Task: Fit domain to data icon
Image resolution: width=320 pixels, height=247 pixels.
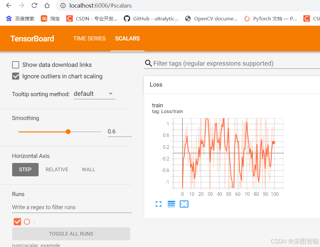Action: pyautogui.click(x=184, y=204)
